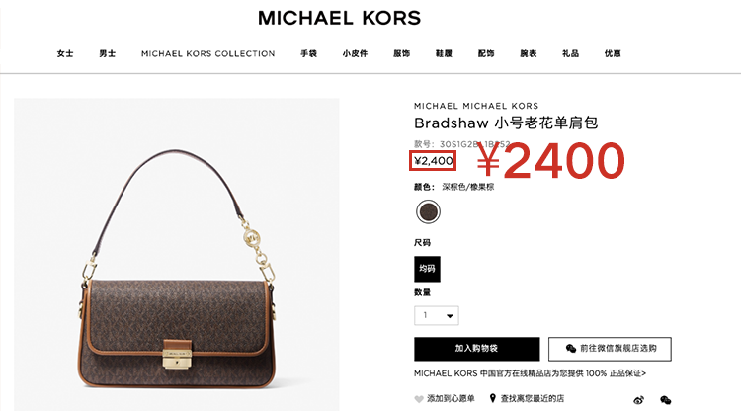Screen dimensions: 741x411
Task: Click 加入购物袋 add to bag button
Action: pyautogui.click(x=477, y=349)
